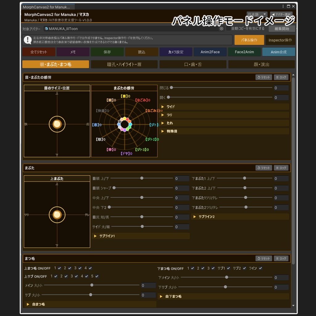316x316 pixels.
Task: Open the 日本語 language dropdown
Action: (x=257, y=14)
